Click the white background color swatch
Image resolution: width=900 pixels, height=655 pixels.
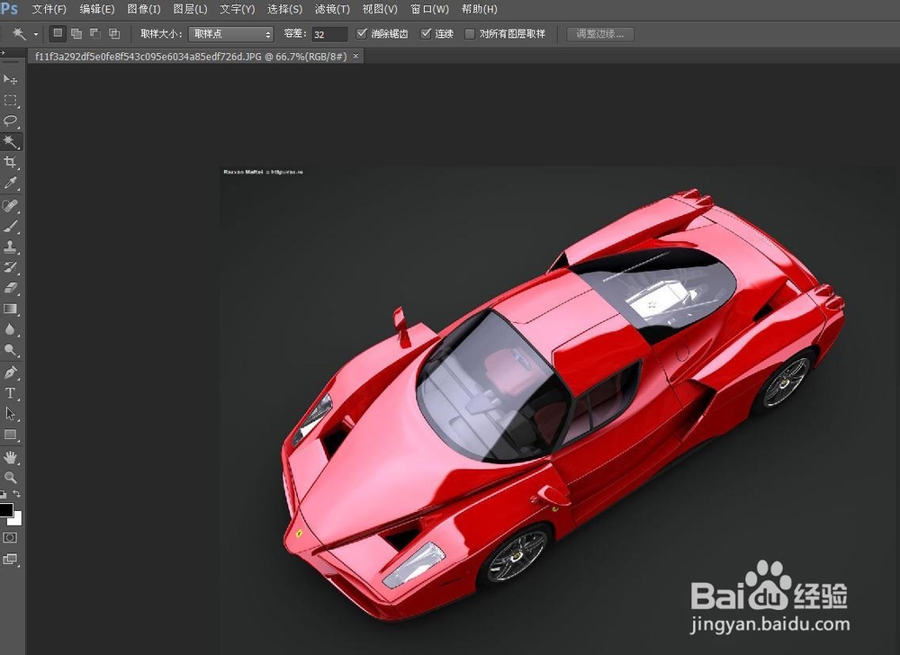tap(16, 520)
